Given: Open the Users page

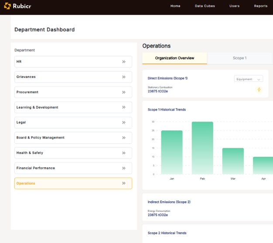Looking at the screenshot, I should coord(234,6).
